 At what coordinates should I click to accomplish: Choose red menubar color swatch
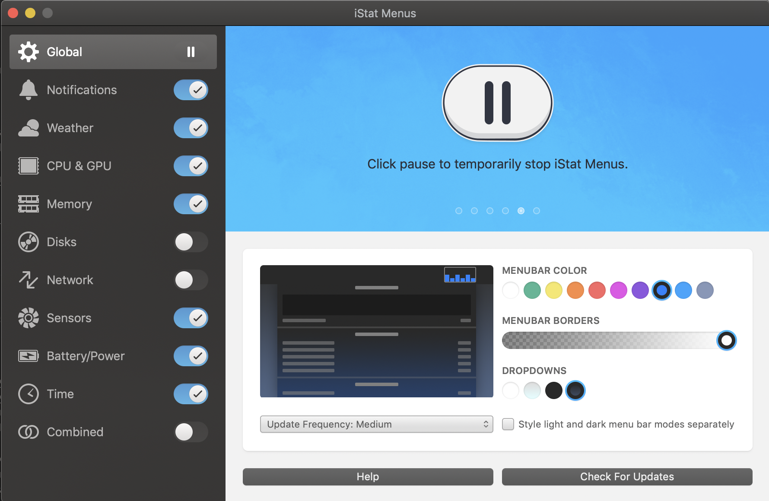tap(597, 290)
